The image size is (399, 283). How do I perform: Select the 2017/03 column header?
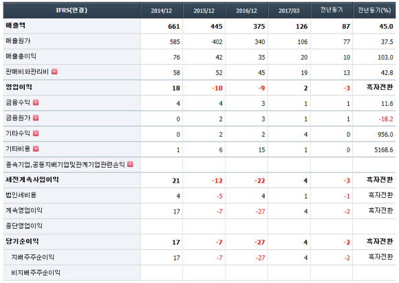(x=289, y=11)
